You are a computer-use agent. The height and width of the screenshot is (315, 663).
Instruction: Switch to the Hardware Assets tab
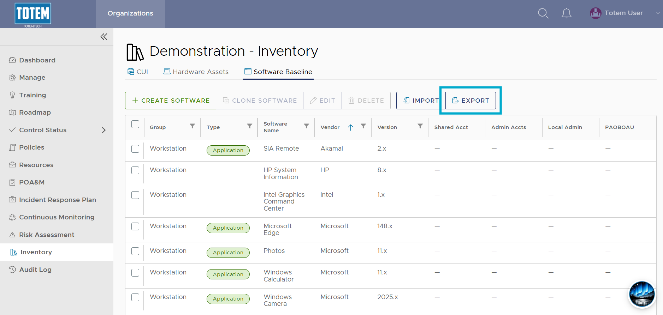click(x=196, y=72)
